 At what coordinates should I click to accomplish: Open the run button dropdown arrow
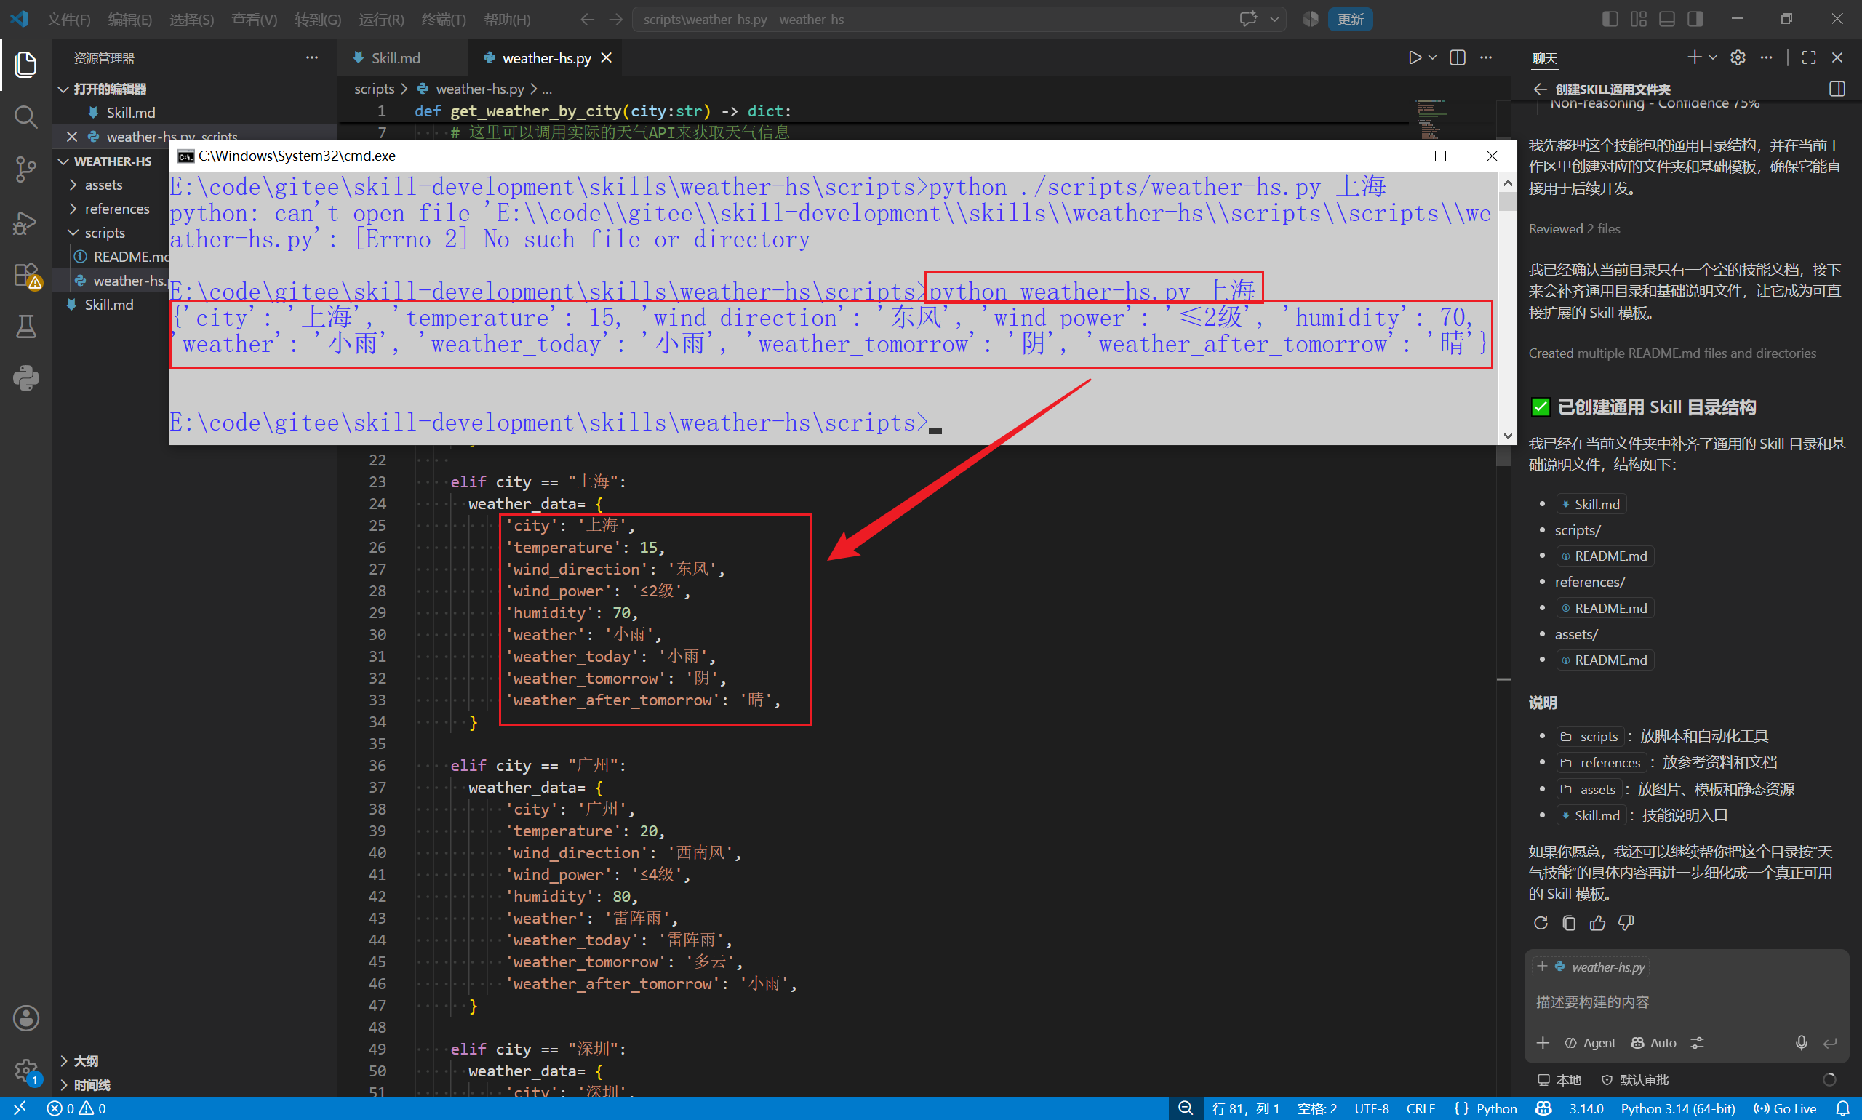click(1432, 58)
